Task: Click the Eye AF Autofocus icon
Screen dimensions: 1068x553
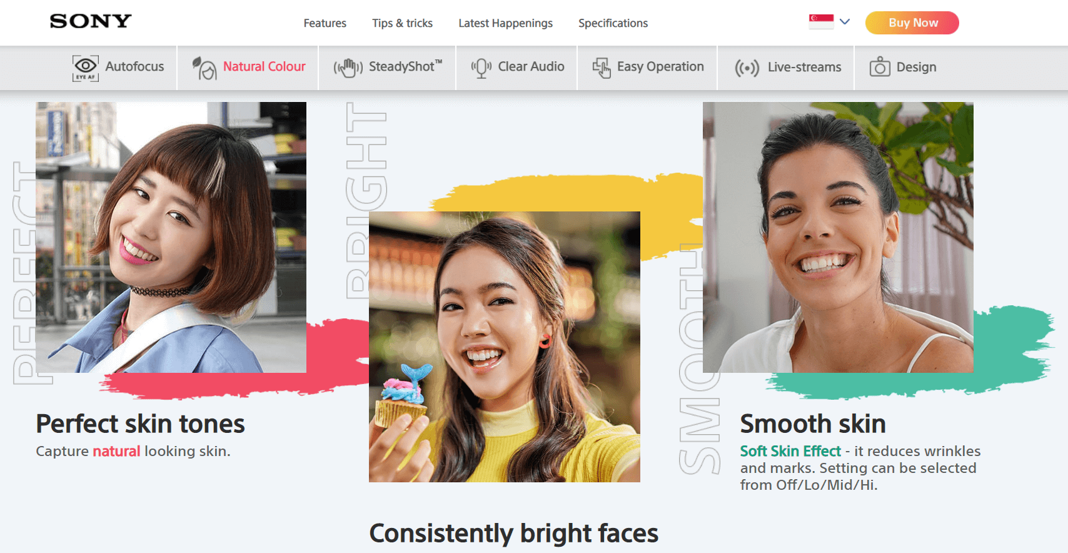Action: tap(85, 68)
